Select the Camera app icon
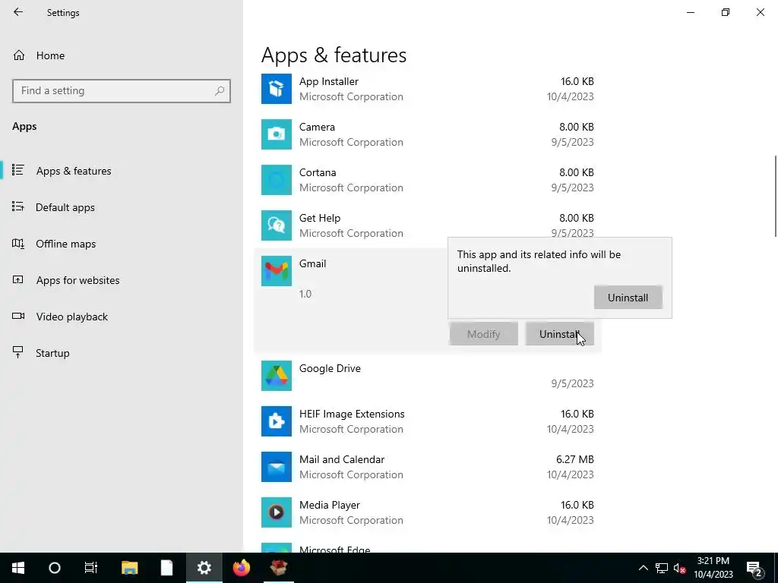Viewport: 778px width, 583px height. pyautogui.click(x=277, y=134)
